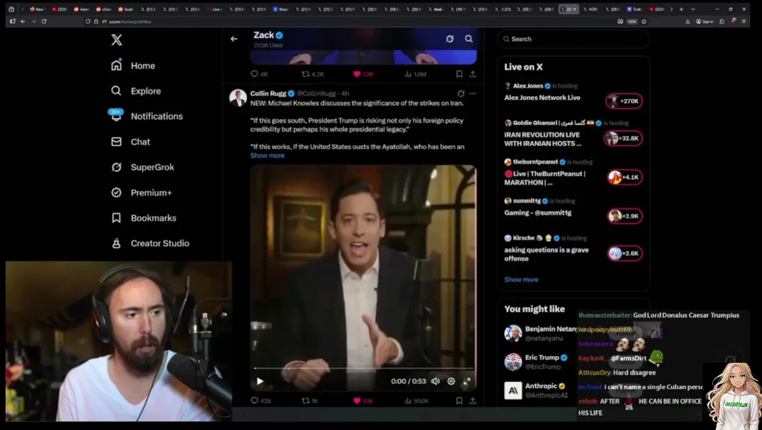The height and width of the screenshot is (430, 762).
Task: Bookmark page with star icon
Action: pos(644,21)
